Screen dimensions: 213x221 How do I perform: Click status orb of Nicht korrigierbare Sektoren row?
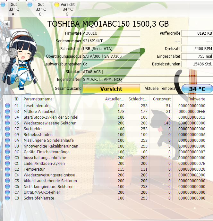click(7, 186)
